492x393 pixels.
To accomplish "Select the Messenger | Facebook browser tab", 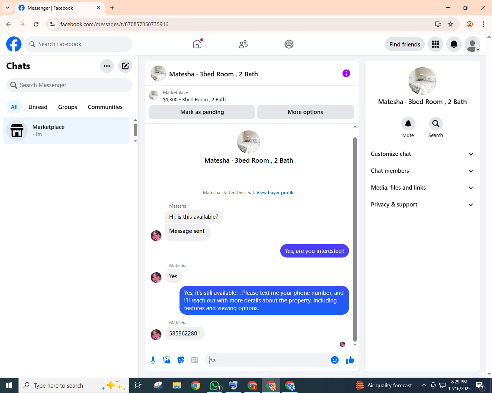I will pyautogui.click(x=60, y=8).
